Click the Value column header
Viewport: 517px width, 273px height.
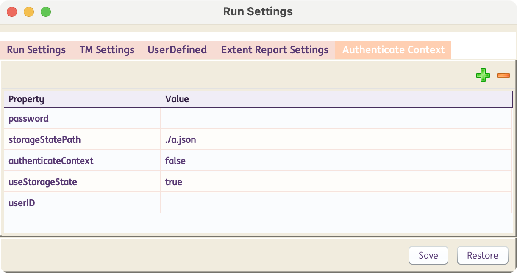tap(177, 99)
